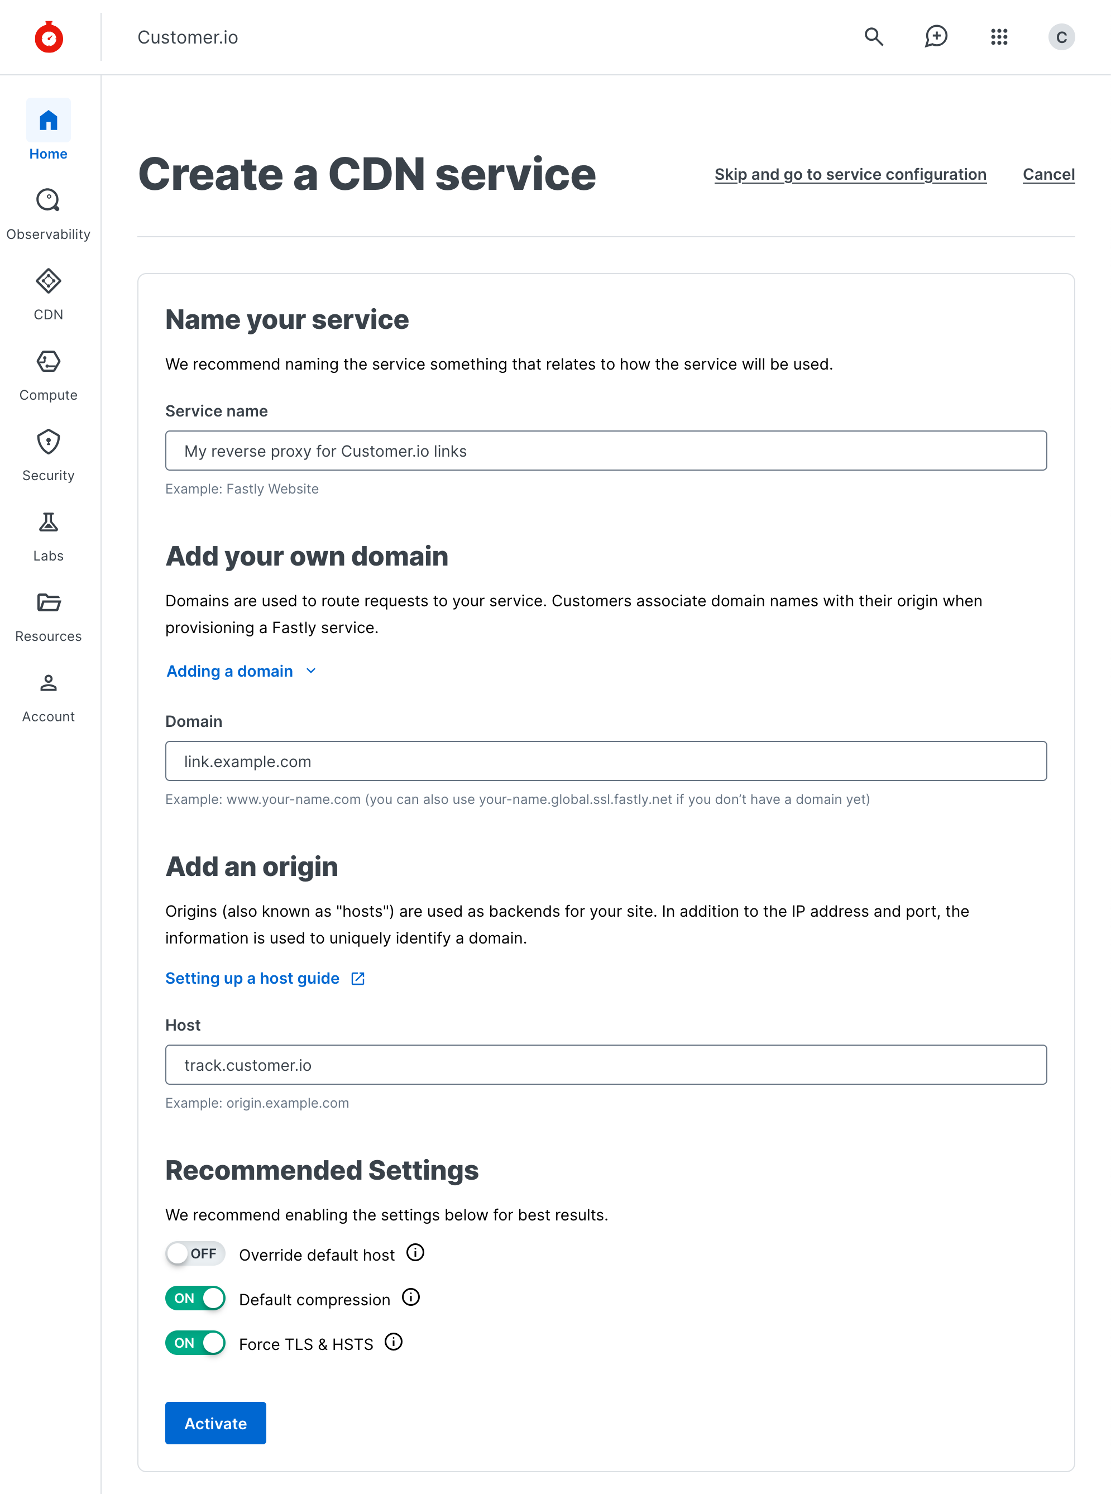Enable Override default host toggle
Screen dimensions: 1111x1494
tap(195, 1253)
